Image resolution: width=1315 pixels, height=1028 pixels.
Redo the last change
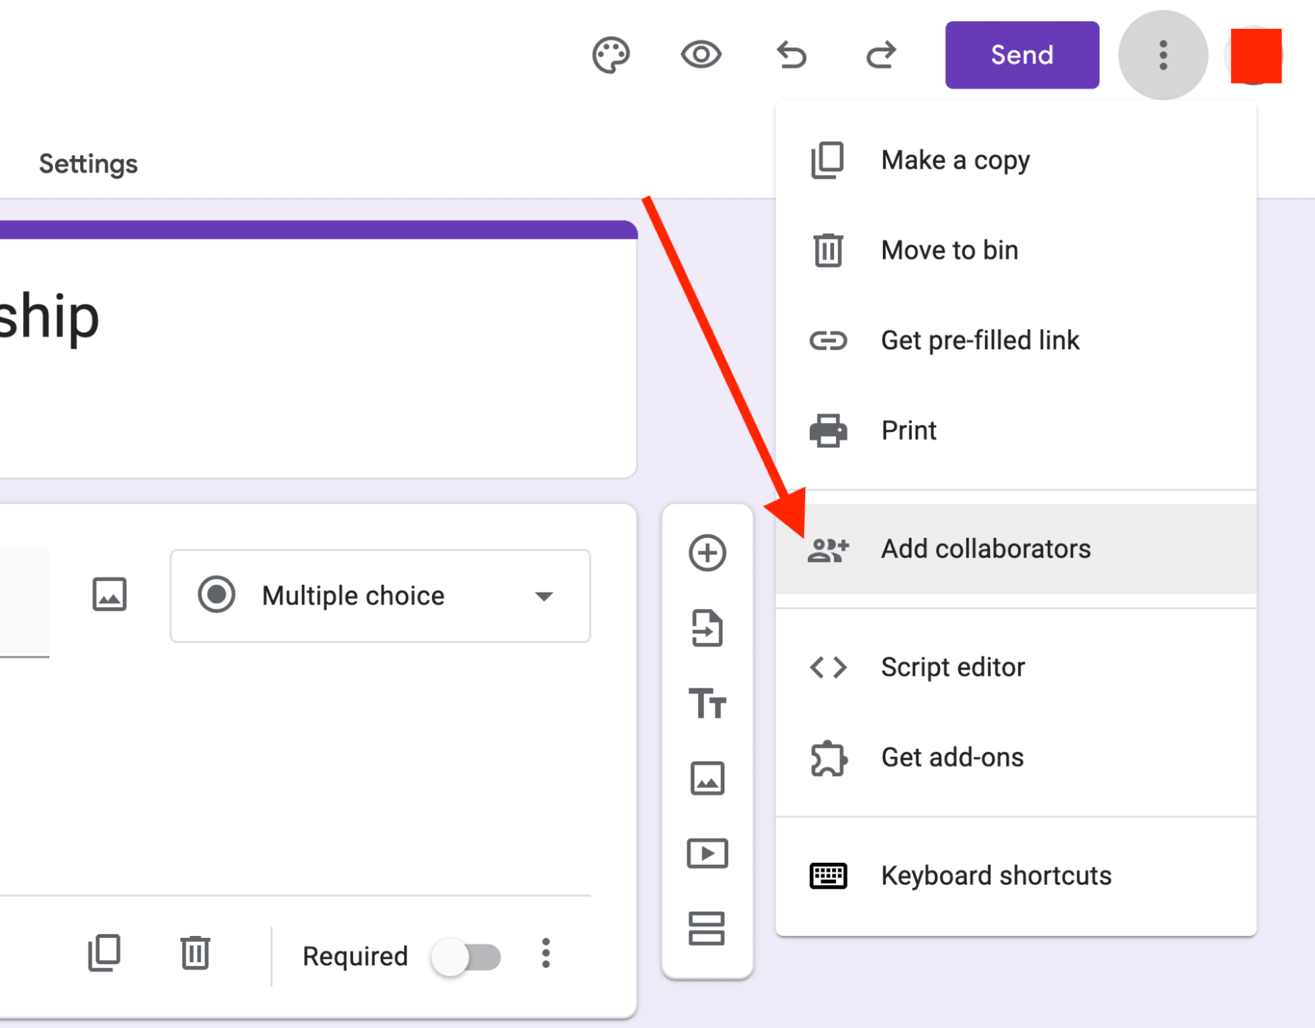[881, 55]
